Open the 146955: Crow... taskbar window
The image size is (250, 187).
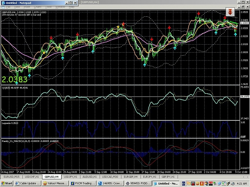(110, 183)
